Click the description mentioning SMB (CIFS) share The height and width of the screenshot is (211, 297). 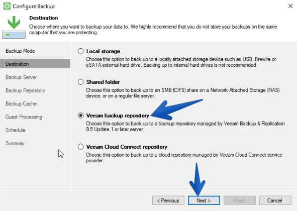click(183, 93)
